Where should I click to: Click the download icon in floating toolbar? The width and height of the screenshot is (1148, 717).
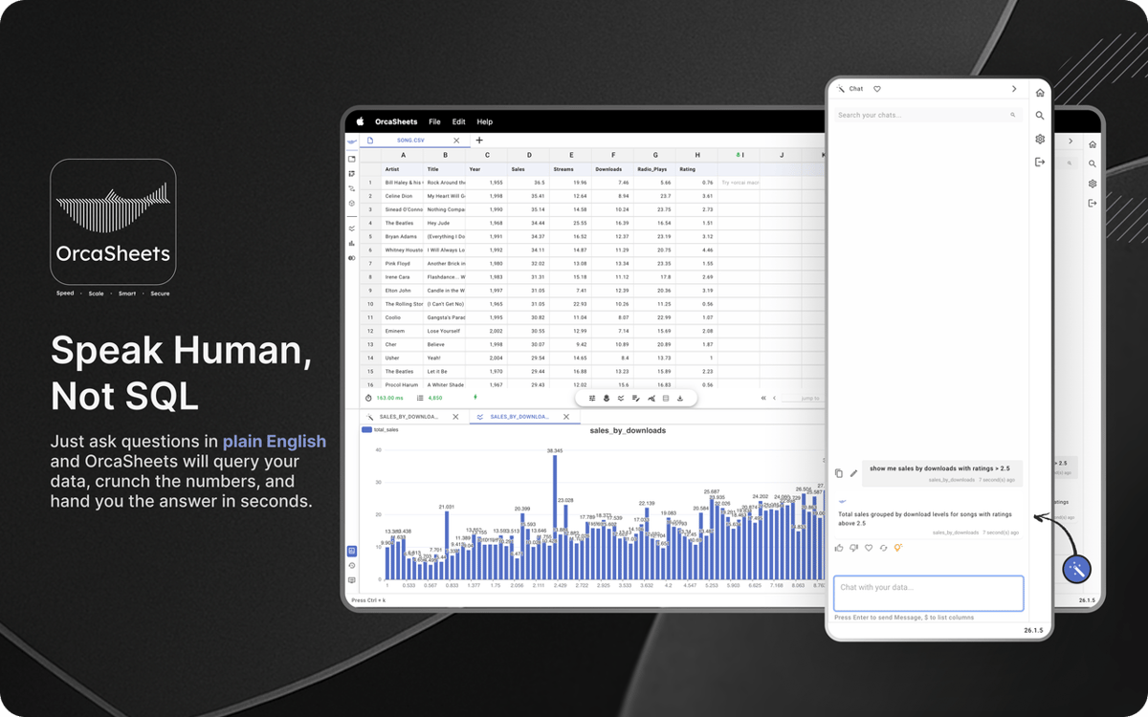click(x=679, y=398)
